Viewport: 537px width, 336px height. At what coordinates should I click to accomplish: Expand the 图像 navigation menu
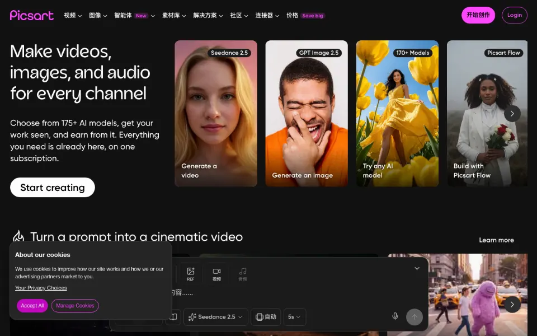point(98,16)
